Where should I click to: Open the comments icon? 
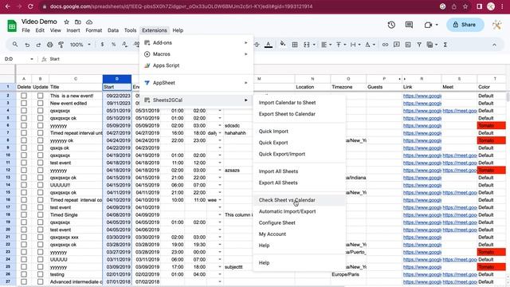click(409, 25)
